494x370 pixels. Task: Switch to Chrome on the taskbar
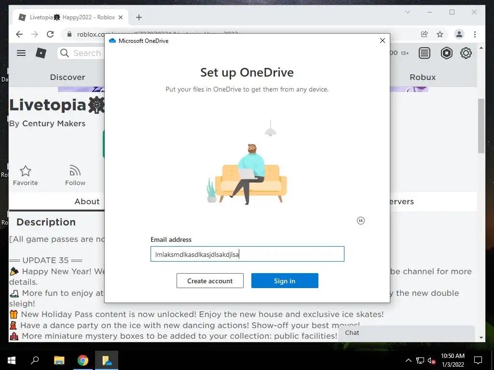[x=83, y=360]
